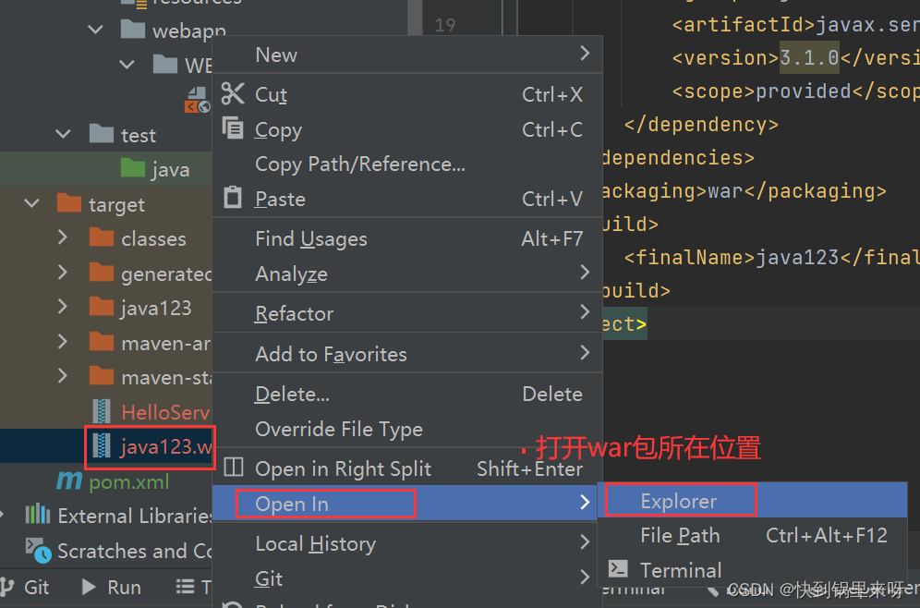This screenshot has height=608, width=920.
Task: Select Terminal in Open In submenu
Action: click(753, 569)
